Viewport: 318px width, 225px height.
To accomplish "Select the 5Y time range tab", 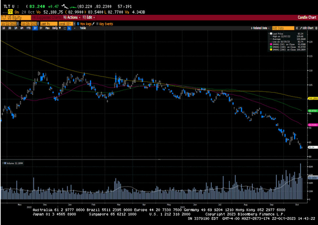I will (x=41, y=28).
